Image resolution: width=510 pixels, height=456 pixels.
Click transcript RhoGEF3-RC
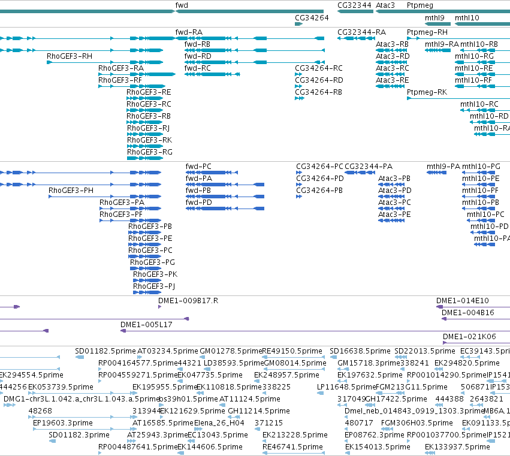point(145,111)
